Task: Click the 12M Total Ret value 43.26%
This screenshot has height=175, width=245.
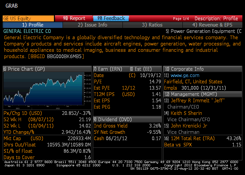Action: (x=234, y=138)
